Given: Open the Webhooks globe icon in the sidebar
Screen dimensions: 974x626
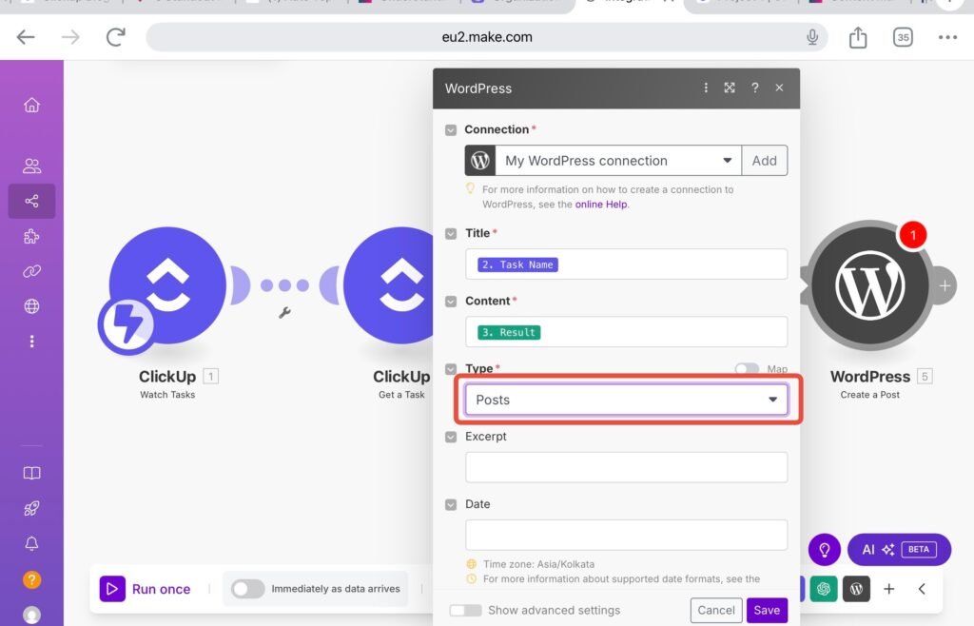Looking at the screenshot, I should click(x=31, y=306).
